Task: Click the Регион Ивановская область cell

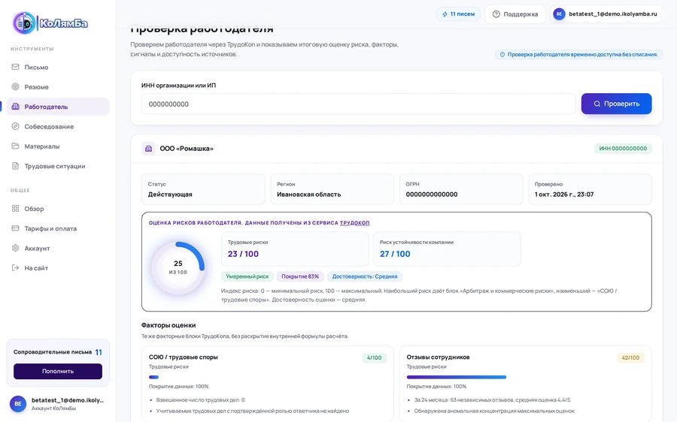Action: point(332,189)
